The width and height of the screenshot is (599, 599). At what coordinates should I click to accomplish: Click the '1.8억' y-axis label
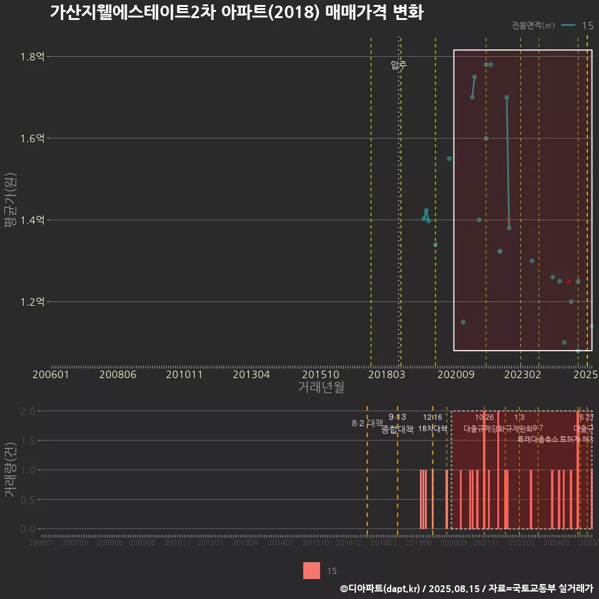[32, 57]
